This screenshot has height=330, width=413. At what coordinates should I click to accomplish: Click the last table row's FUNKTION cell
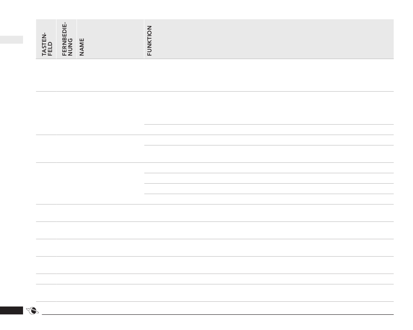[269, 293]
